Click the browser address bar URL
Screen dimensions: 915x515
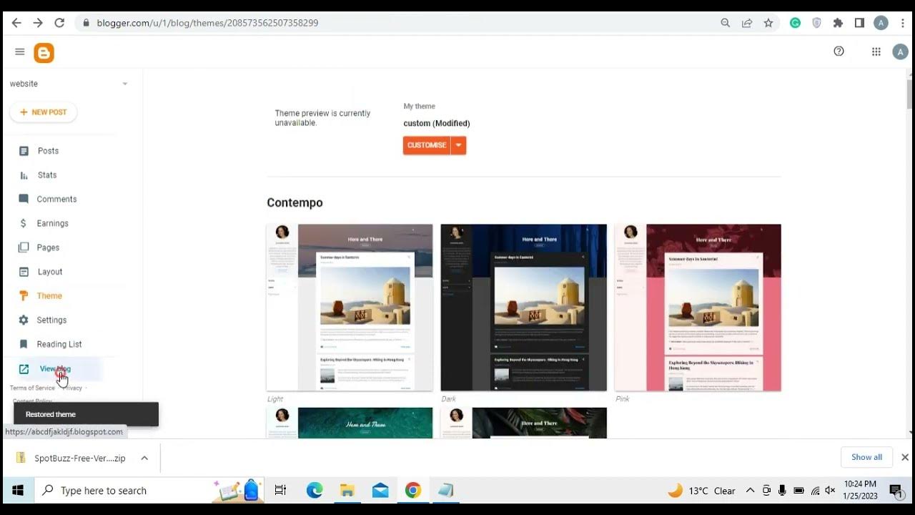pyautogui.click(x=207, y=23)
